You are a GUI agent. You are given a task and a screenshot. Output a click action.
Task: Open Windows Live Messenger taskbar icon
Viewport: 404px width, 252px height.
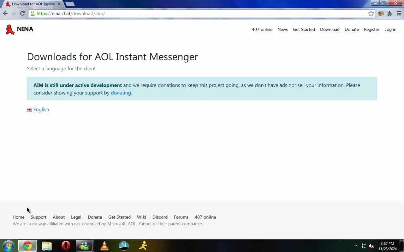tap(85, 246)
